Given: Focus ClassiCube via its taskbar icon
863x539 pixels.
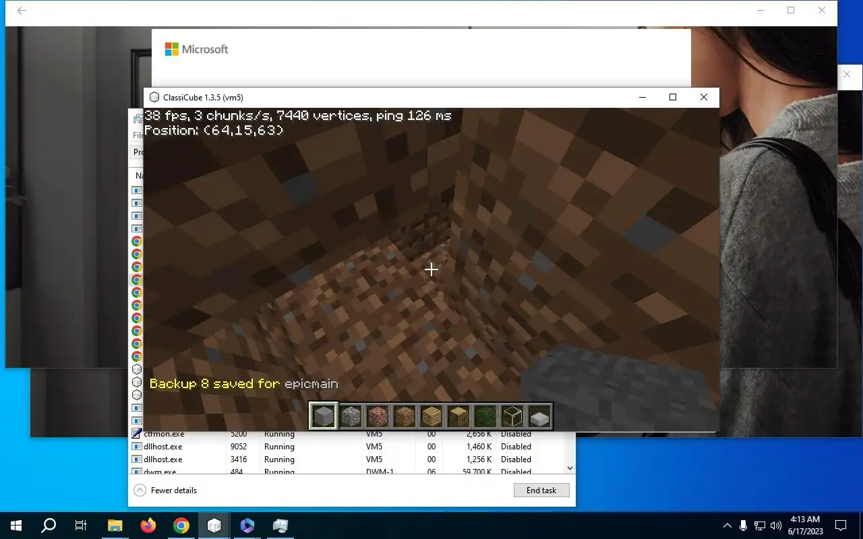Looking at the screenshot, I should pos(214,526).
